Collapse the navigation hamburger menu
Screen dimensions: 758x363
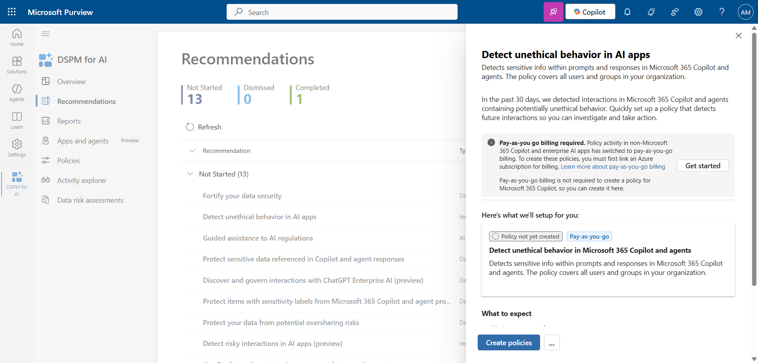click(x=45, y=34)
